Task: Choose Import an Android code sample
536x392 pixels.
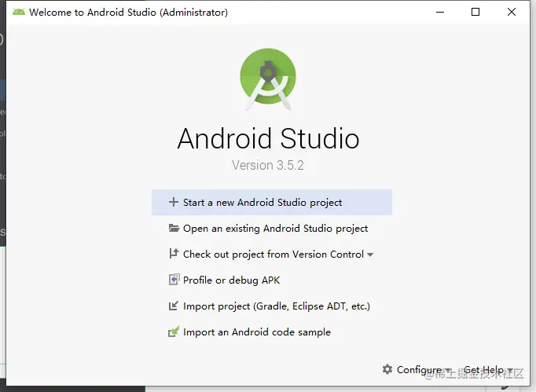Action: [x=257, y=332]
